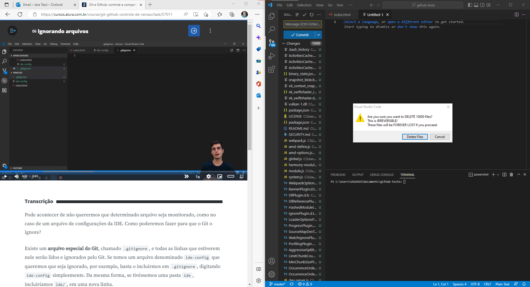Change the file encoding UTF-8
The width and height of the screenshot is (530, 287).
click(475, 284)
